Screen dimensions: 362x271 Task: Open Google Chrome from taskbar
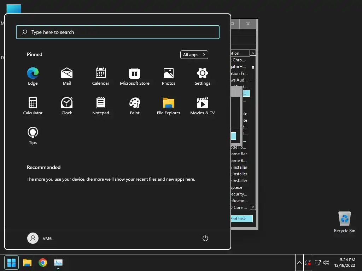[x=43, y=263]
